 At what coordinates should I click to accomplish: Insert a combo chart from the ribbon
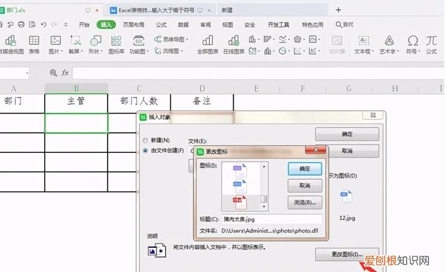coord(267,51)
